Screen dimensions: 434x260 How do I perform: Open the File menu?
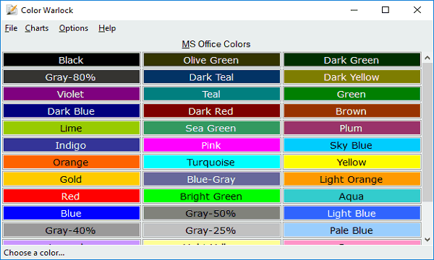pyautogui.click(x=11, y=28)
